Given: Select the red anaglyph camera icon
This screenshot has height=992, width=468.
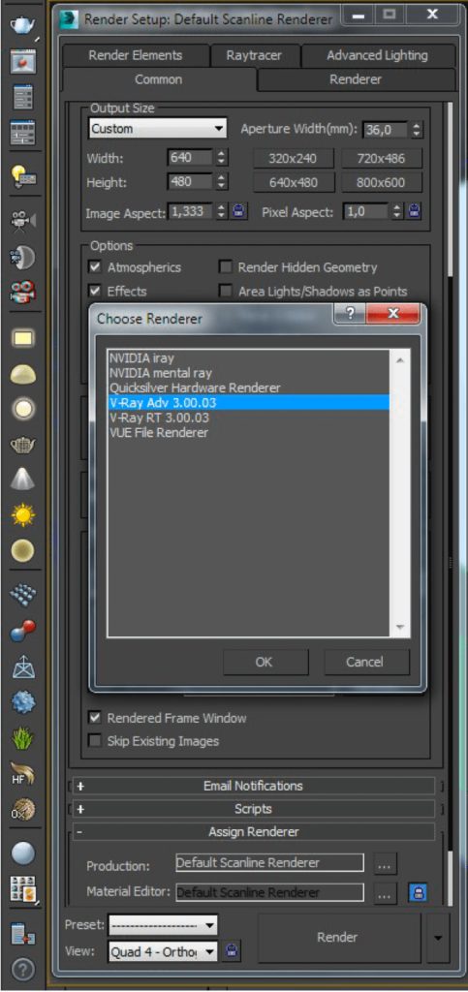Looking at the screenshot, I should tap(22, 292).
